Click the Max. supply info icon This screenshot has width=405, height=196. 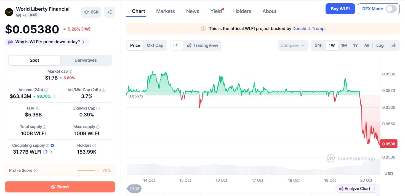(x=98, y=127)
